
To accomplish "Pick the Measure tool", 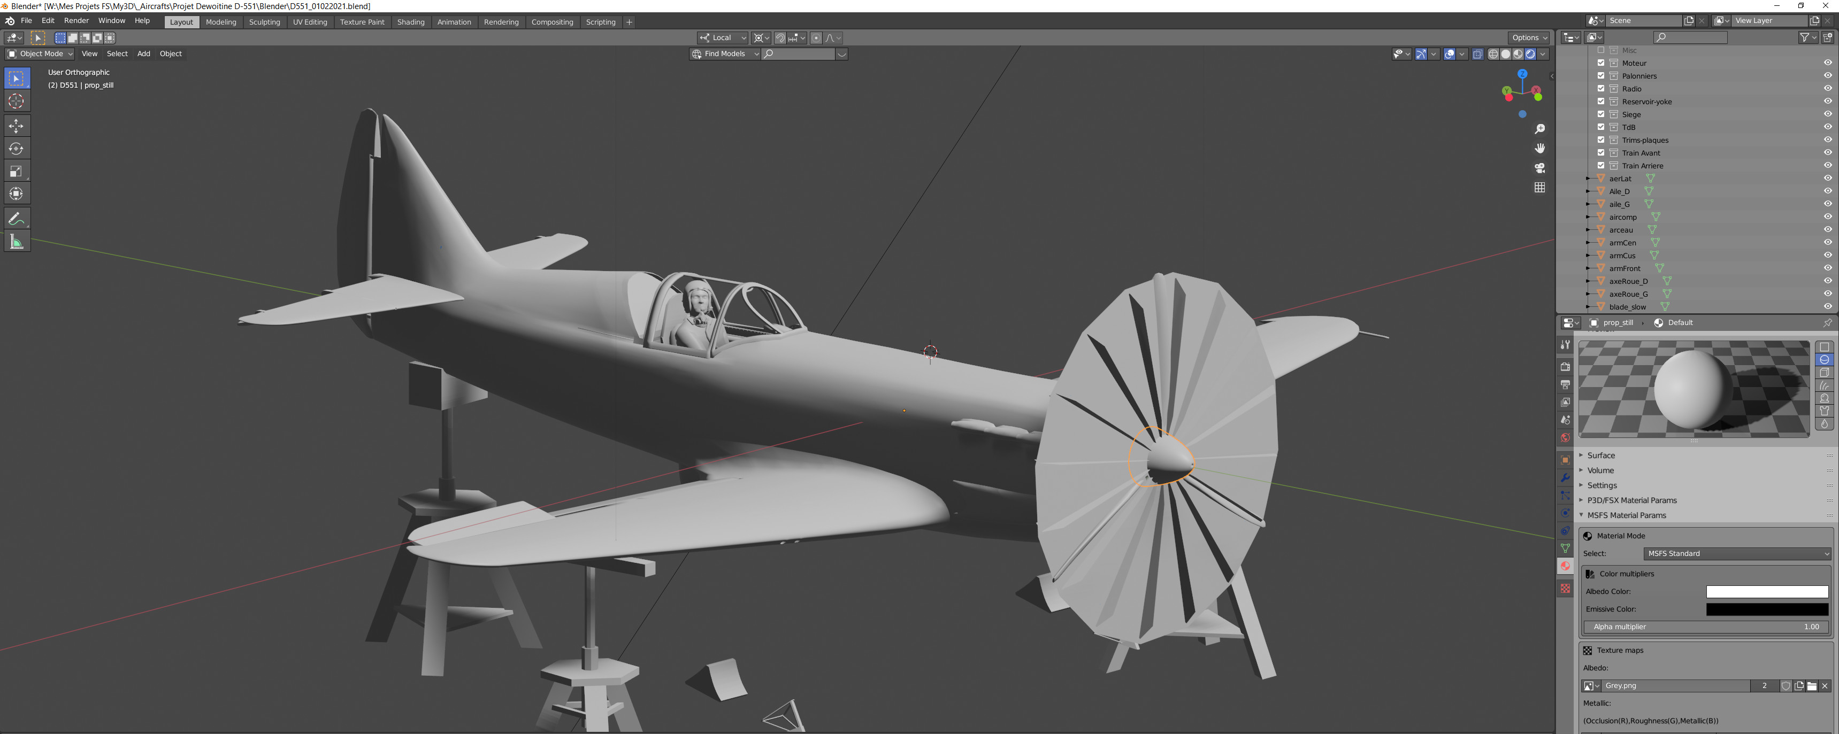I will coord(17,242).
